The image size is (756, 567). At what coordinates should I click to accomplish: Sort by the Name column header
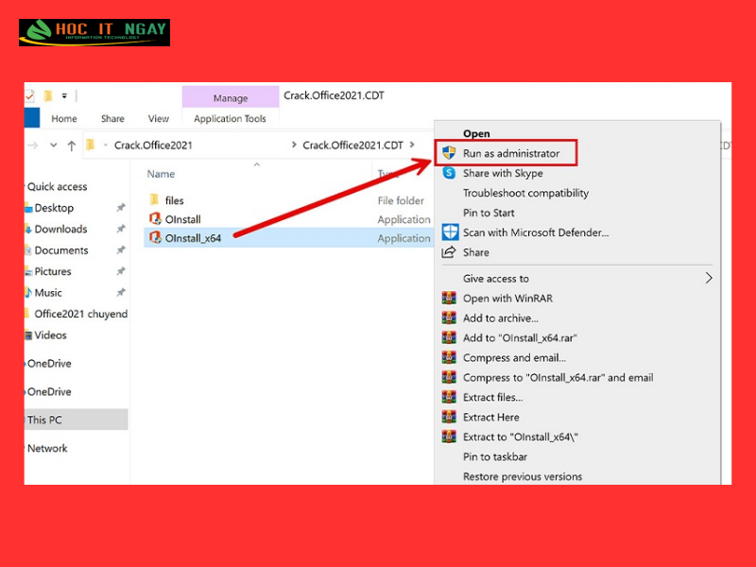pyautogui.click(x=161, y=174)
